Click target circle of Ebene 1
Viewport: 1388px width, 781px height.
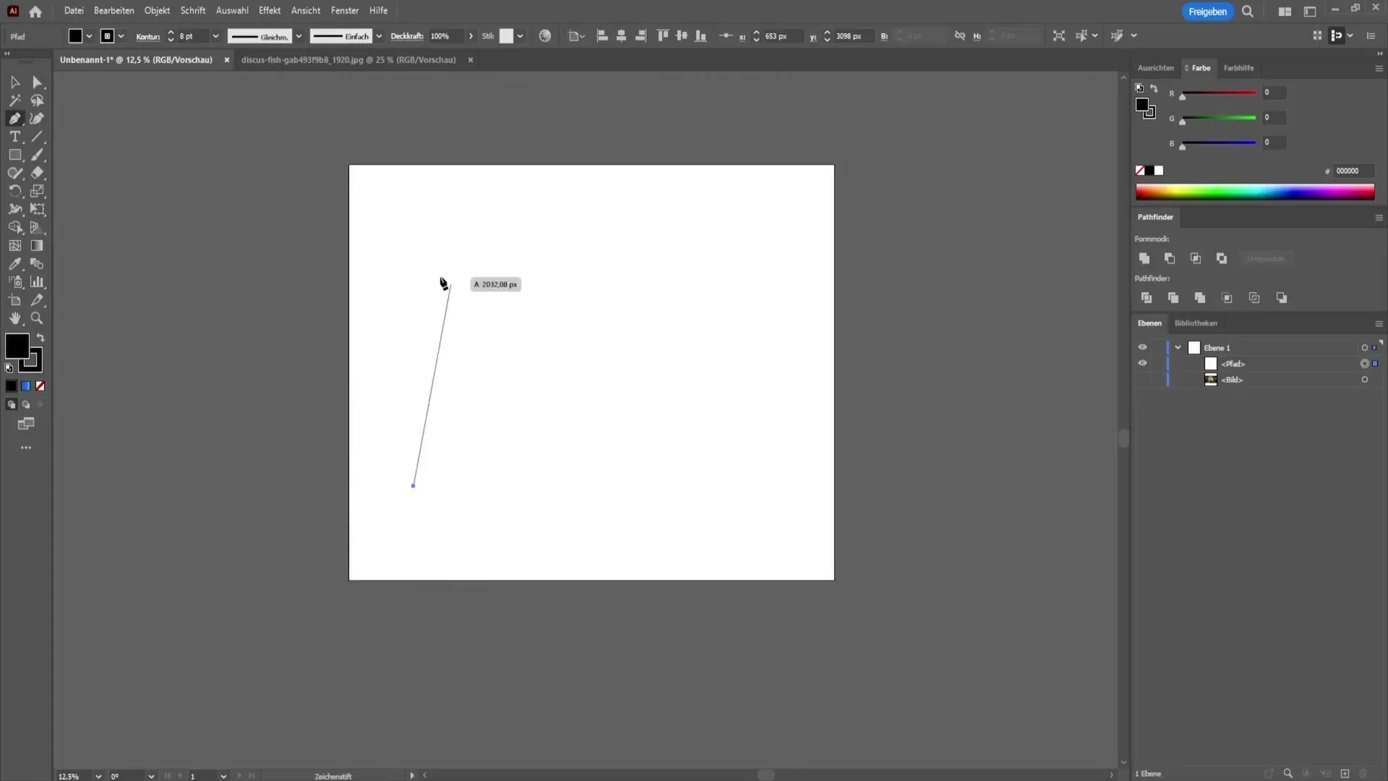coord(1365,348)
